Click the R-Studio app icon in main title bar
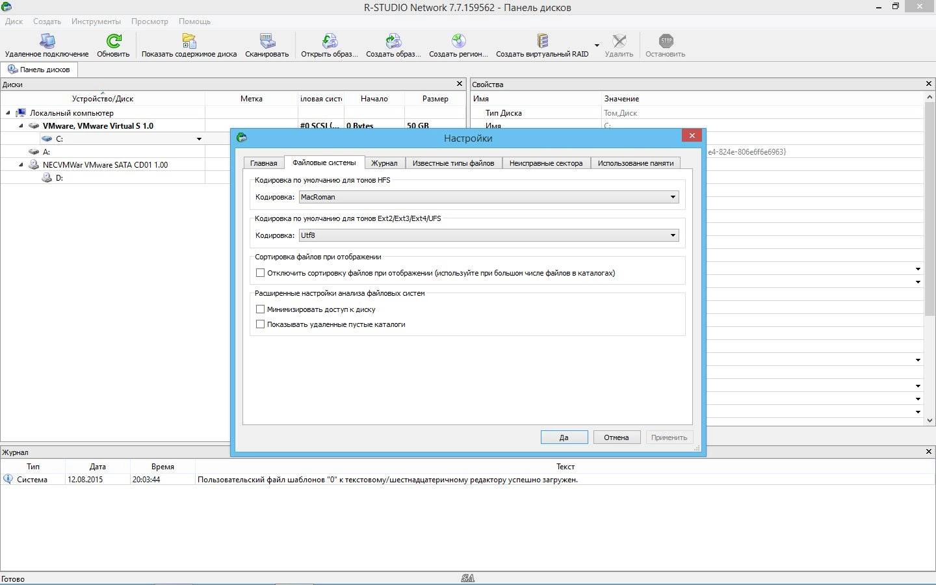This screenshot has width=936, height=585. [6, 6]
